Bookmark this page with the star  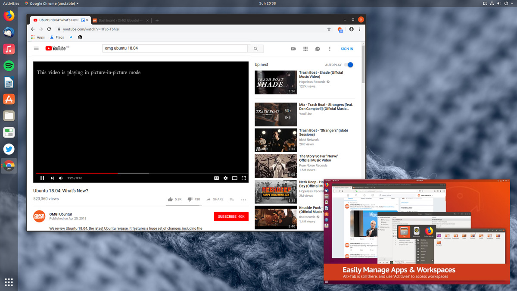[x=329, y=29]
